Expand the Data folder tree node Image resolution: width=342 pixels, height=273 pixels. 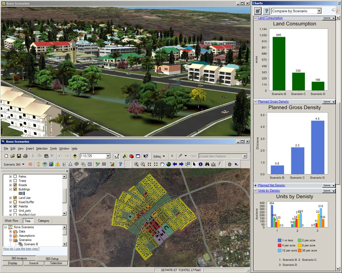click(11, 231)
